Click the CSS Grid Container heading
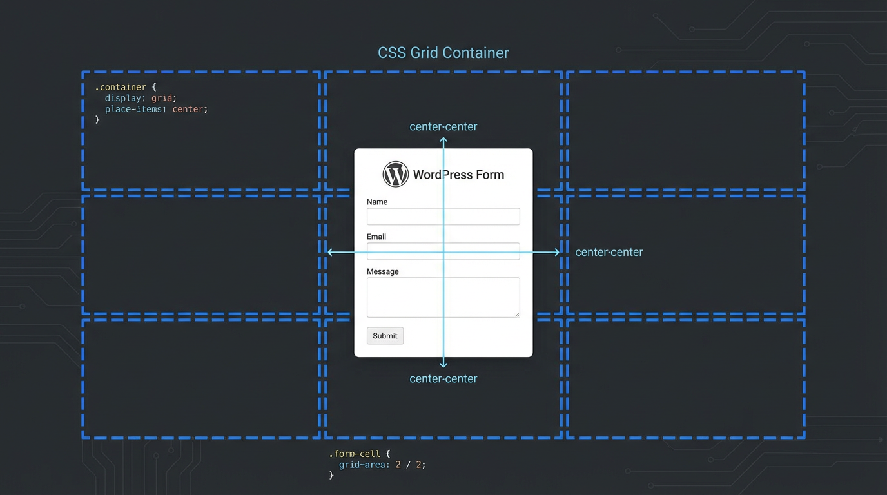This screenshot has width=887, height=495. (443, 52)
